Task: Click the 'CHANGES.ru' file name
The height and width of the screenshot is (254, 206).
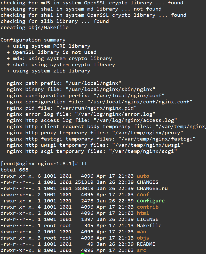Action: click(152, 189)
